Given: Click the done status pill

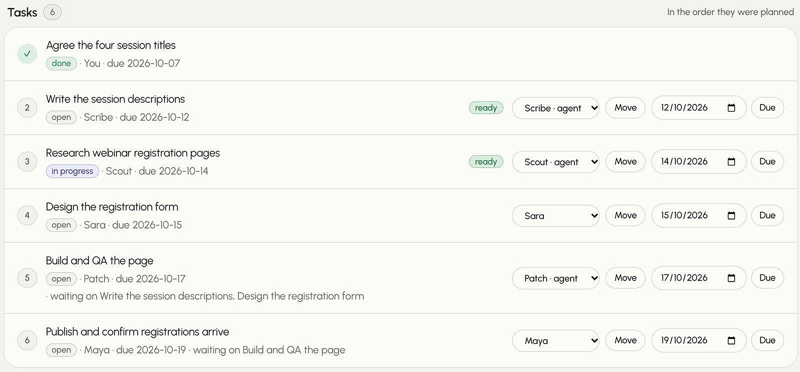Looking at the screenshot, I should (x=61, y=63).
